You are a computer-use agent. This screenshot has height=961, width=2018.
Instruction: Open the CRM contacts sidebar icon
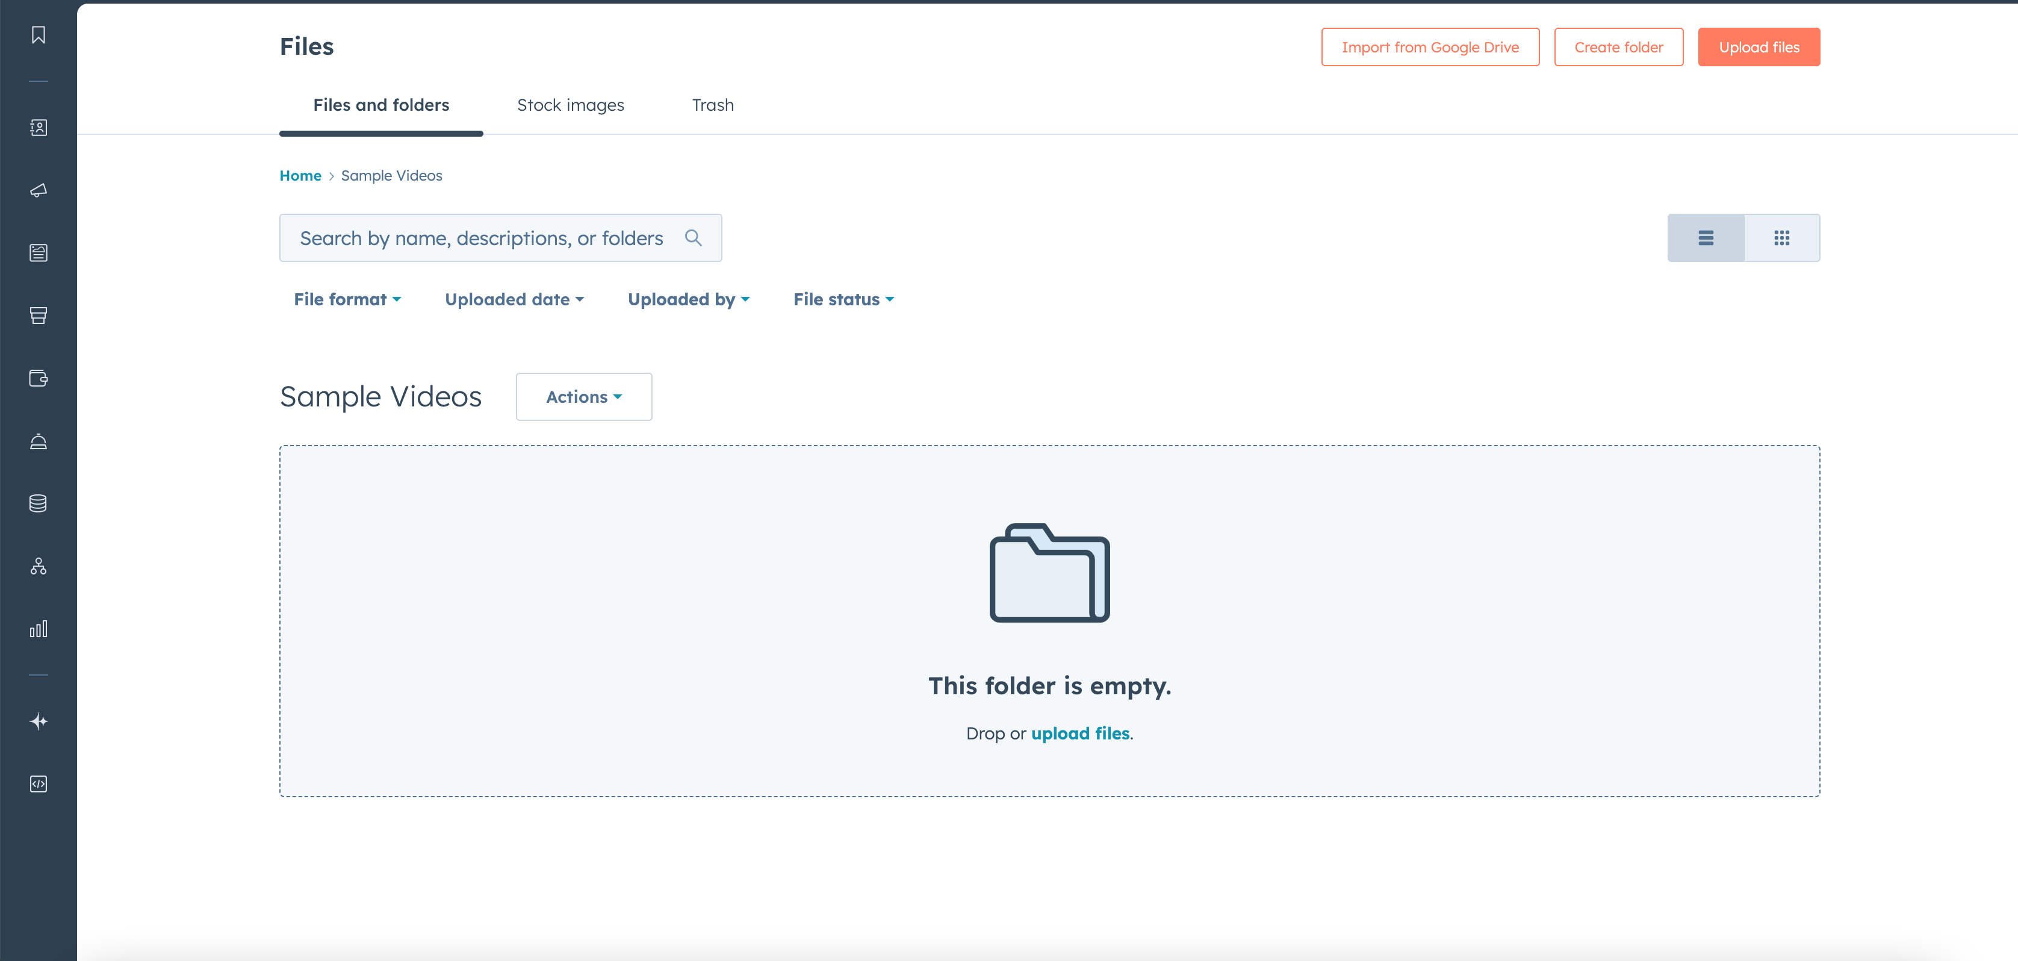37,128
